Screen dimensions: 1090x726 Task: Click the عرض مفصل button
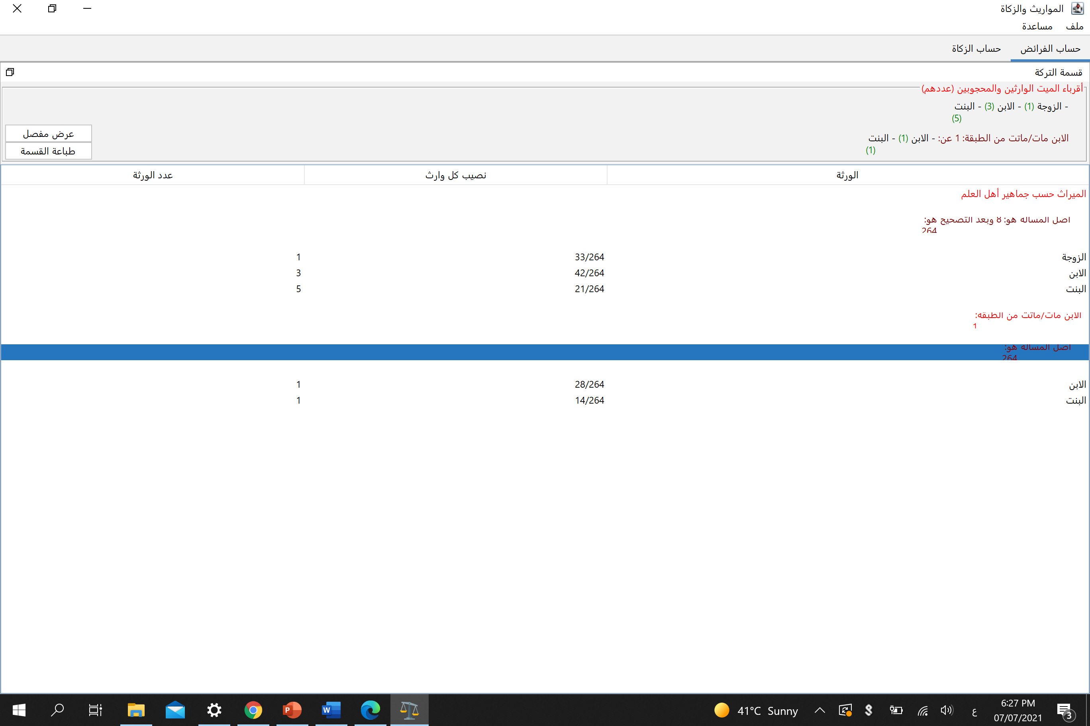tap(49, 134)
